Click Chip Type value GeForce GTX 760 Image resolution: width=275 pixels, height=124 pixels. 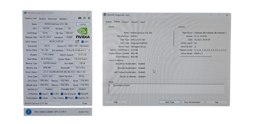coord(138,40)
